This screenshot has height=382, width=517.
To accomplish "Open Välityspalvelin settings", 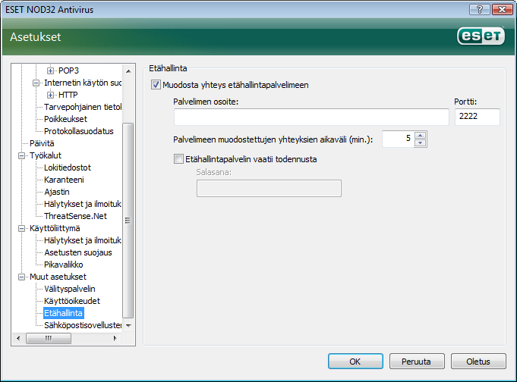I will [70, 289].
